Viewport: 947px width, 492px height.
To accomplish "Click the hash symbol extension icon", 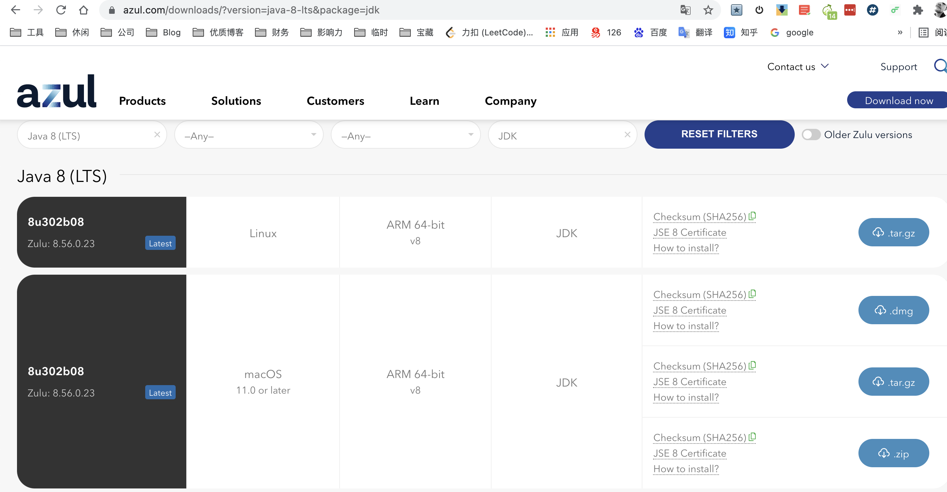I will [x=872, y=10].
